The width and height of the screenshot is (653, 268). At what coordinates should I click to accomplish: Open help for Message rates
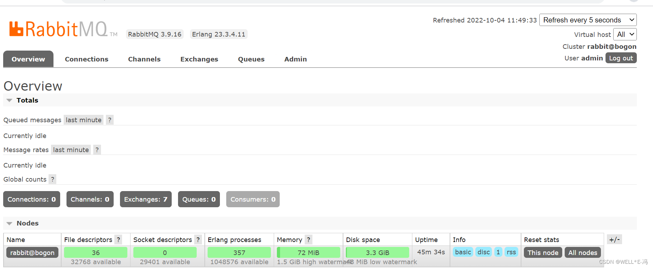(97, 150)
